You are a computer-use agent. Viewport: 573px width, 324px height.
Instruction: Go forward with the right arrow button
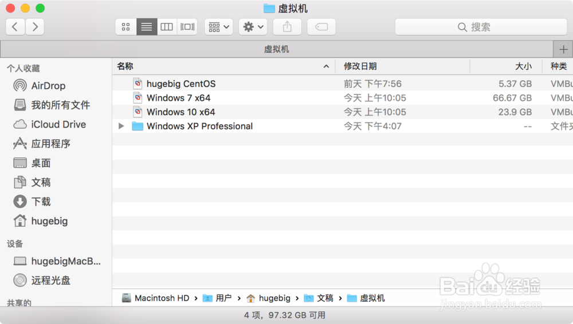35,27
